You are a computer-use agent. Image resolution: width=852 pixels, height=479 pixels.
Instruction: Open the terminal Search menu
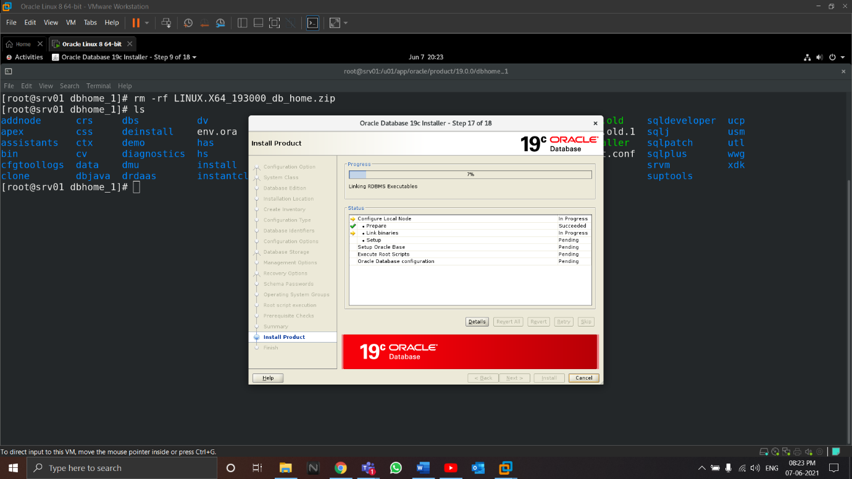(69, 86)
